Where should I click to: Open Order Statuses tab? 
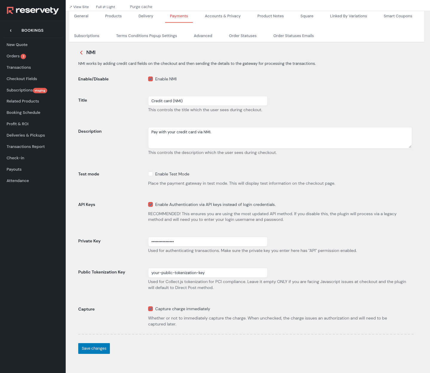(243, 36)
